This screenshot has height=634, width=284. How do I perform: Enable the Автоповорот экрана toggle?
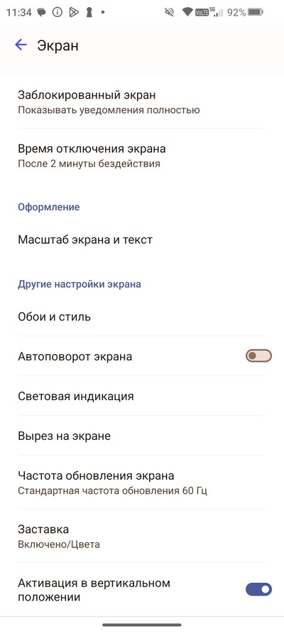click(258, 356)
